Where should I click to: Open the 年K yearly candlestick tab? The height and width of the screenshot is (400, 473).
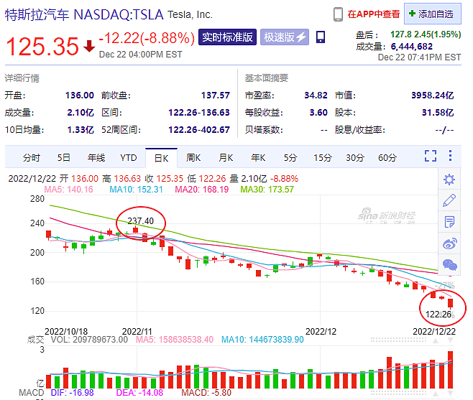tap(258, 158)
